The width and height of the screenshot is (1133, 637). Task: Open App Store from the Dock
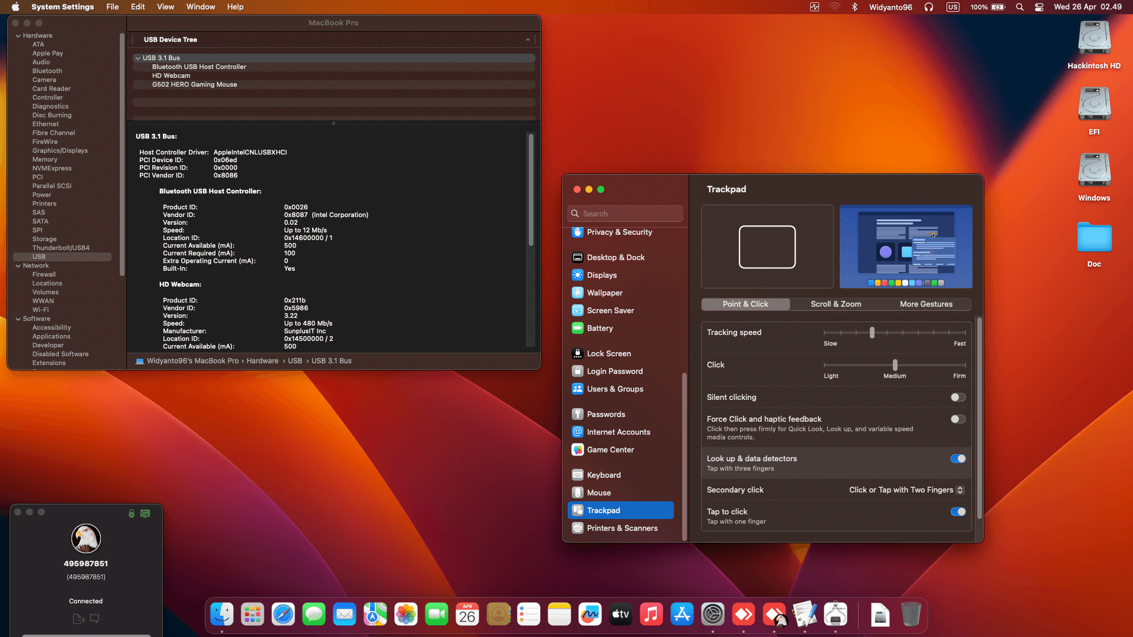(682, 615)
